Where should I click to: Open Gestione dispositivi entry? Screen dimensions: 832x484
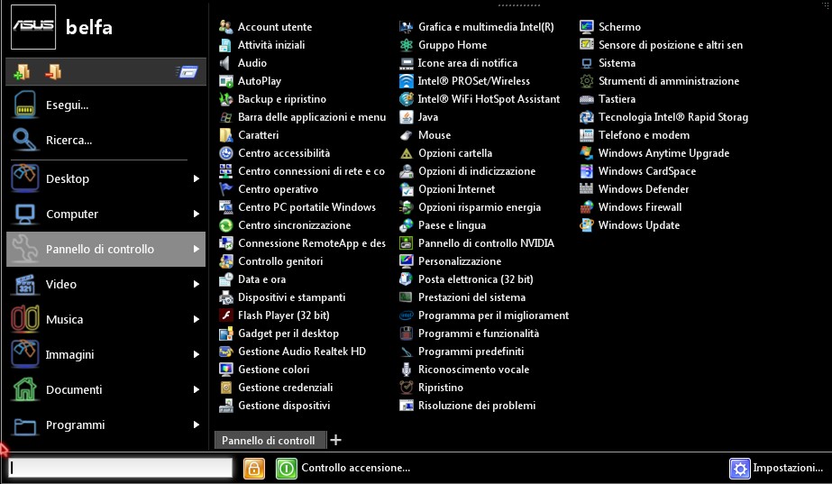tap(274, 406)
